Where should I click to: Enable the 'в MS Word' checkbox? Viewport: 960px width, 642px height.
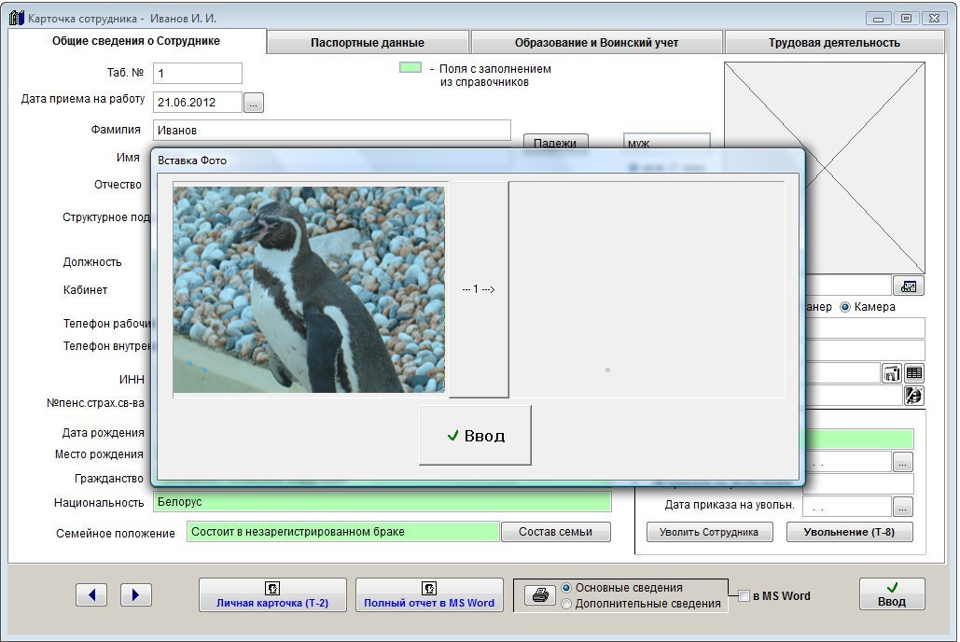click(x=744, y=596)
